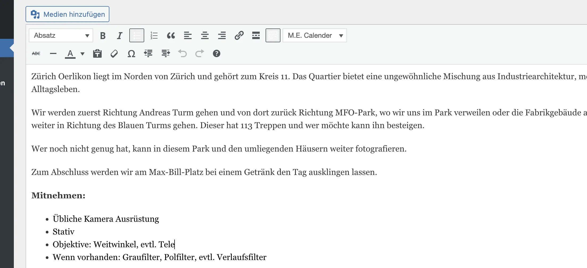Clear formatting with eraser icon
Image resolution: width=587 pixels, height=268 pixels.
(x=114, y=54)
